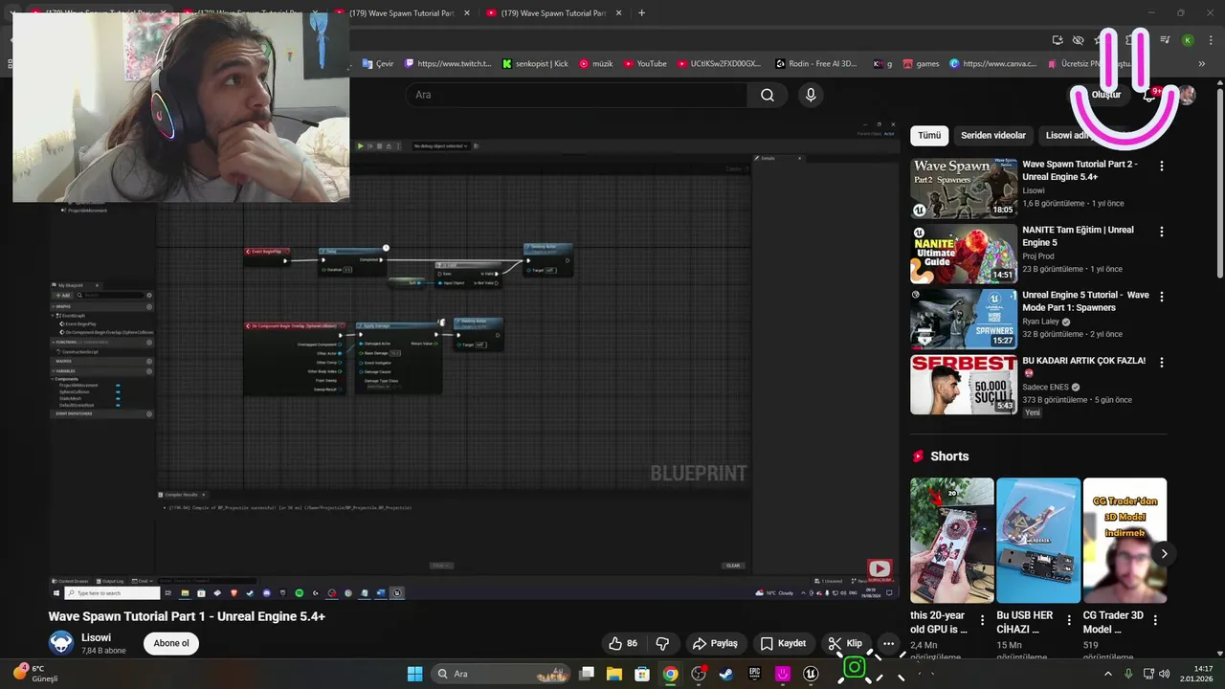This screenshot has height=689, width=1225.
Task: Open Chrome media control icon
Action: coord(1165,40)
